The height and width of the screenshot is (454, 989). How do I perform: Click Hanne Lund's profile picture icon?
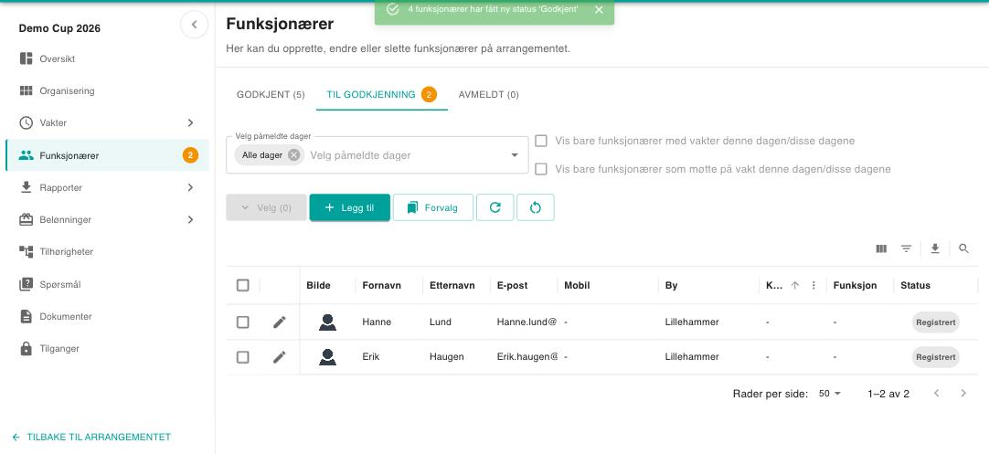tap(327, 322)
